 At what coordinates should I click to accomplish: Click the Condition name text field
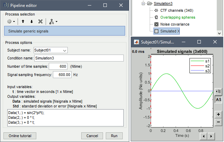[x=79, y=58]
